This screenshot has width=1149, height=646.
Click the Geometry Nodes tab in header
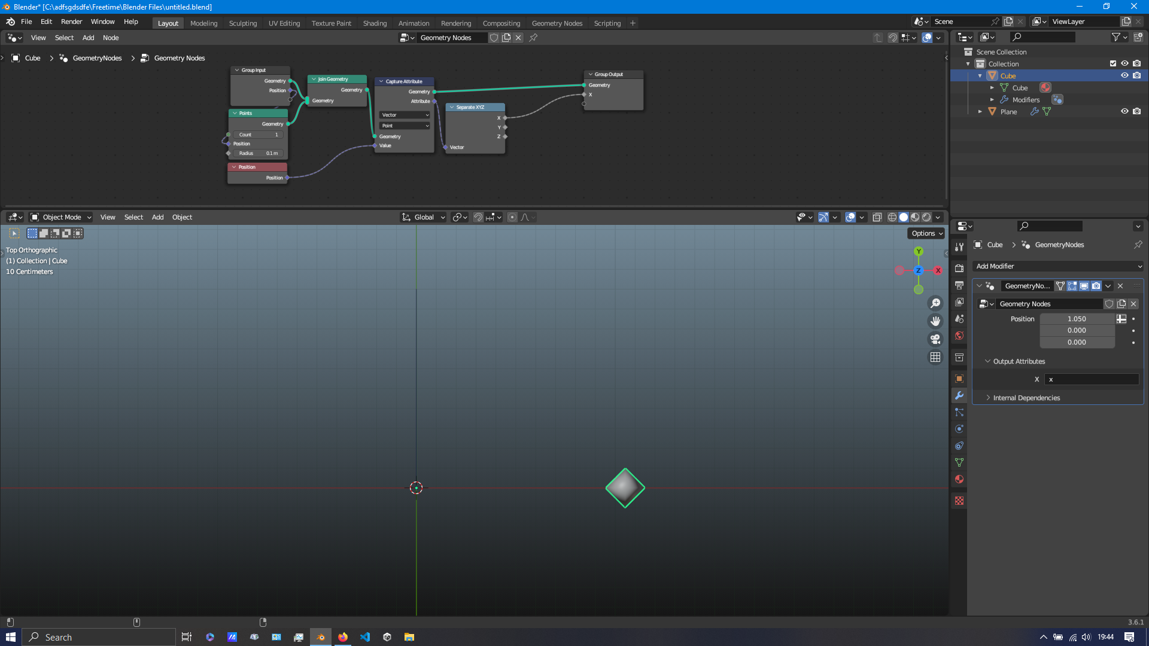[557, 23]
